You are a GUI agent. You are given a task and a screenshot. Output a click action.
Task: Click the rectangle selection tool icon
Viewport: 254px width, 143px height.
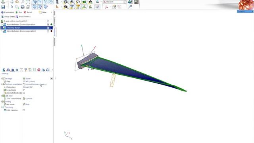click(x=17, y=7)
